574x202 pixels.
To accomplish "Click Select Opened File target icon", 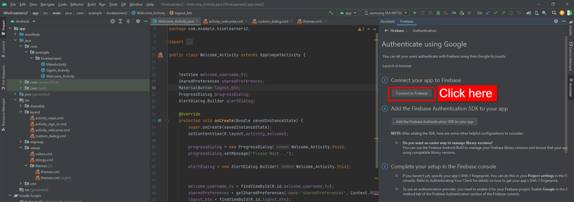I will pyautogui.click(x=113, y=21).
